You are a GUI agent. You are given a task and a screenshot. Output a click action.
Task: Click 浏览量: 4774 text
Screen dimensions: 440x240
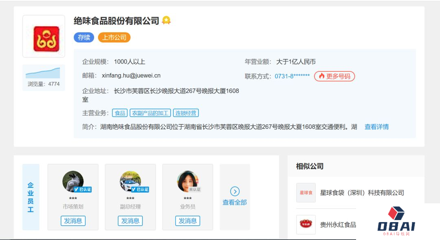click(x=44, y=84)
